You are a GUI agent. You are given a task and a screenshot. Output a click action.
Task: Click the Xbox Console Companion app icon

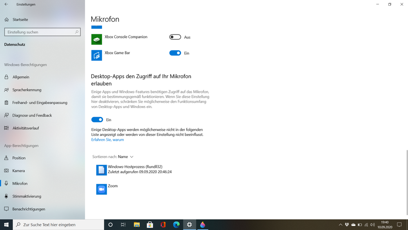(96, 39)
